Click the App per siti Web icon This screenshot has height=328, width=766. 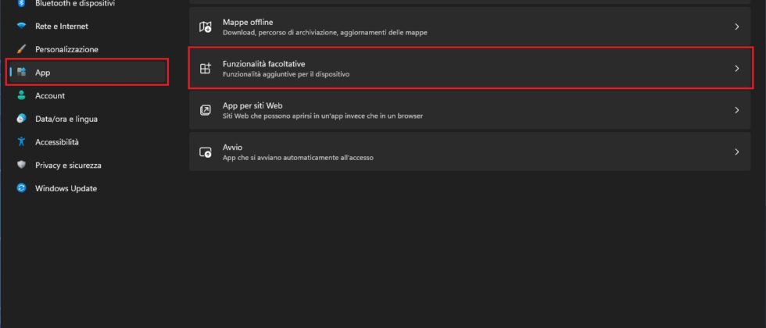[206, 110]
